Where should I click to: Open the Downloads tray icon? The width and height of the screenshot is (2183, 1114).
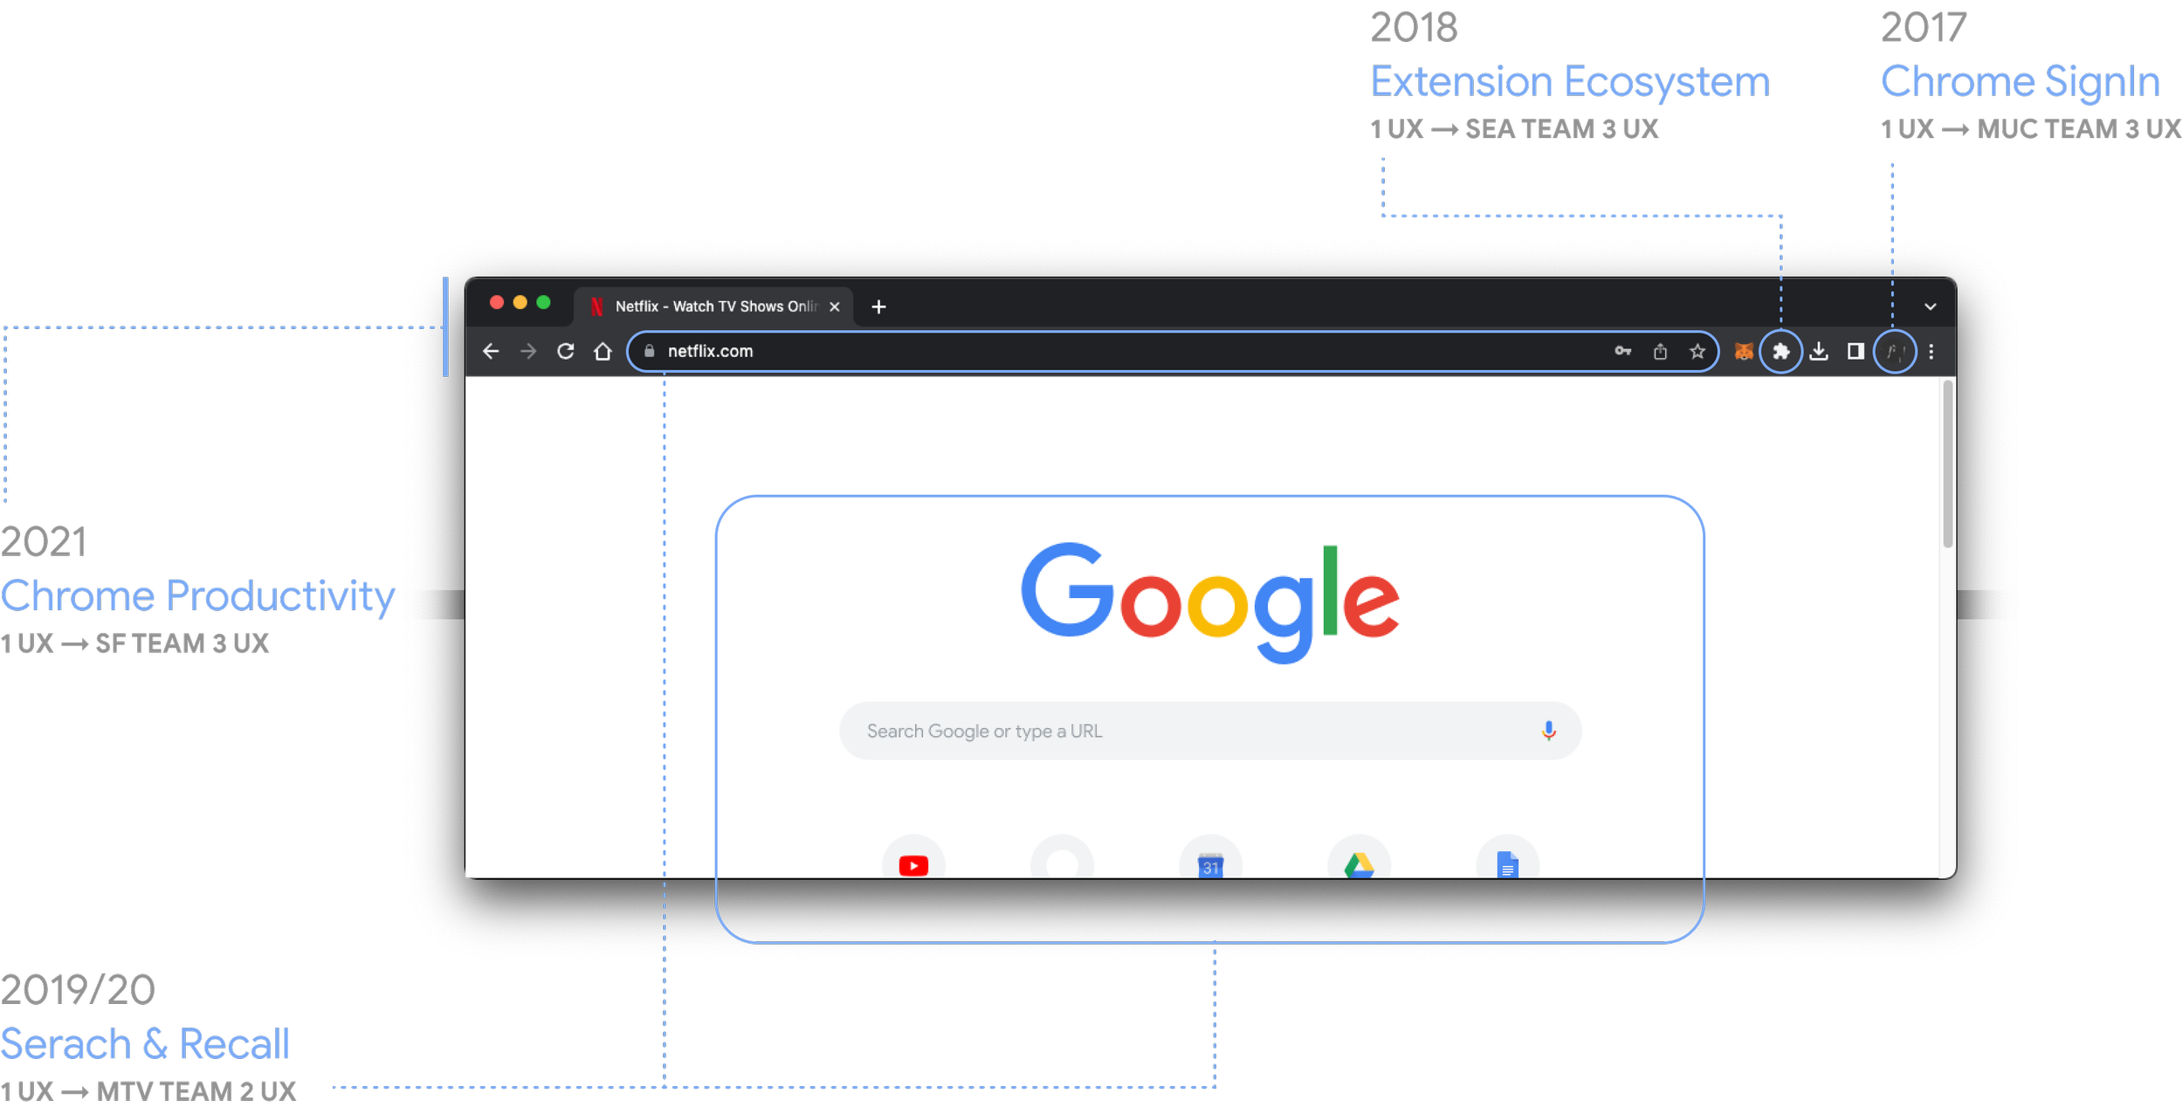tap(1819, 351)
